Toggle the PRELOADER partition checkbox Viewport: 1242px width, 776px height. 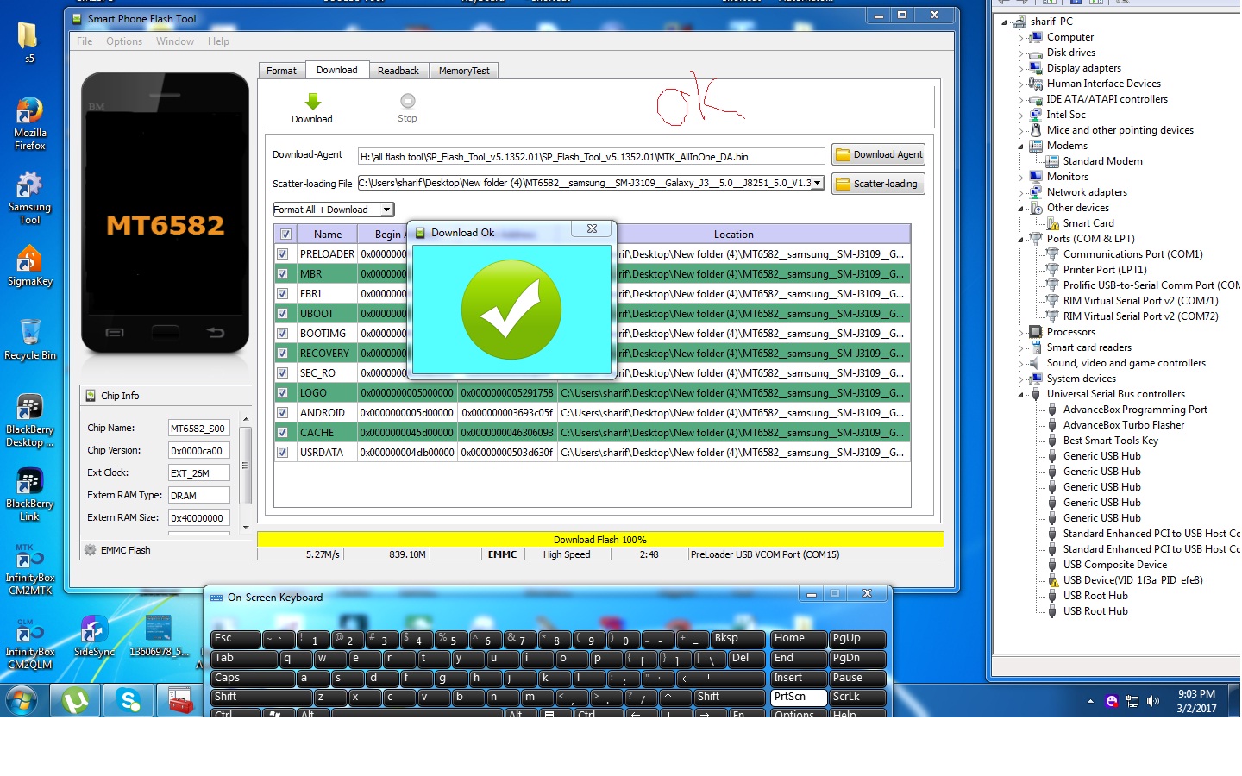click(x=282, y=254)
